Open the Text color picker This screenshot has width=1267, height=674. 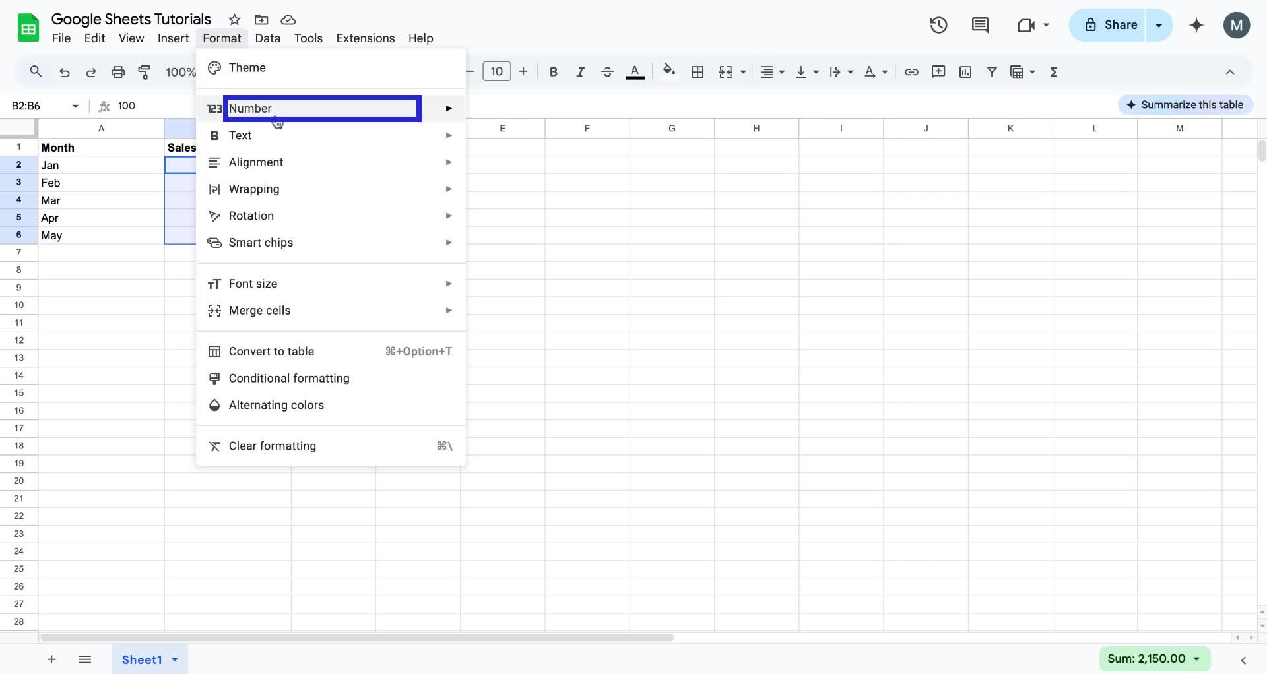pos(634,71)
